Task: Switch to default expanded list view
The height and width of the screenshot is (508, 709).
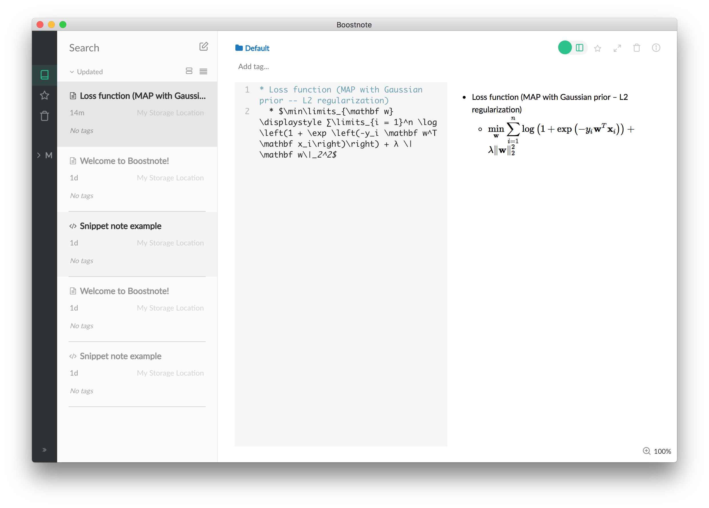Action: click(x=189, y=71)
